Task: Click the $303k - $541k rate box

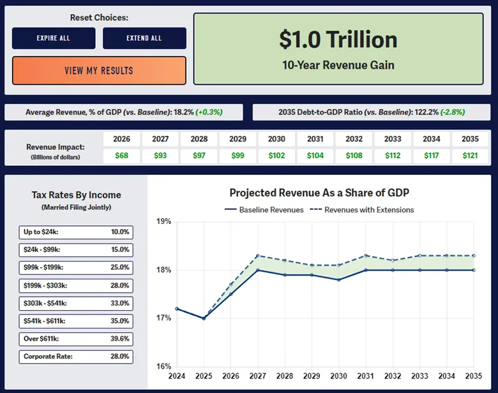Action: 76,304
